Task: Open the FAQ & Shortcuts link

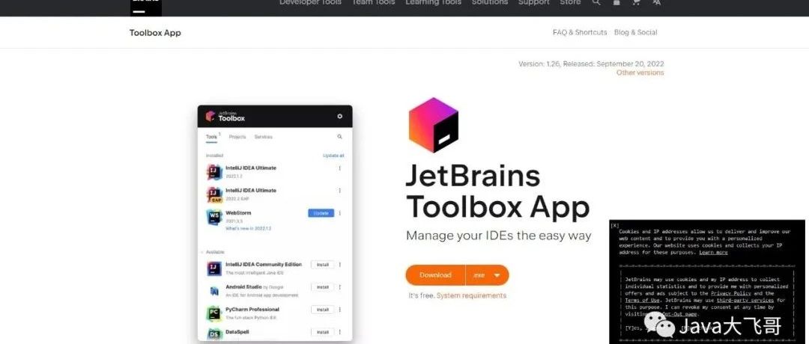Action: (580, 32)
